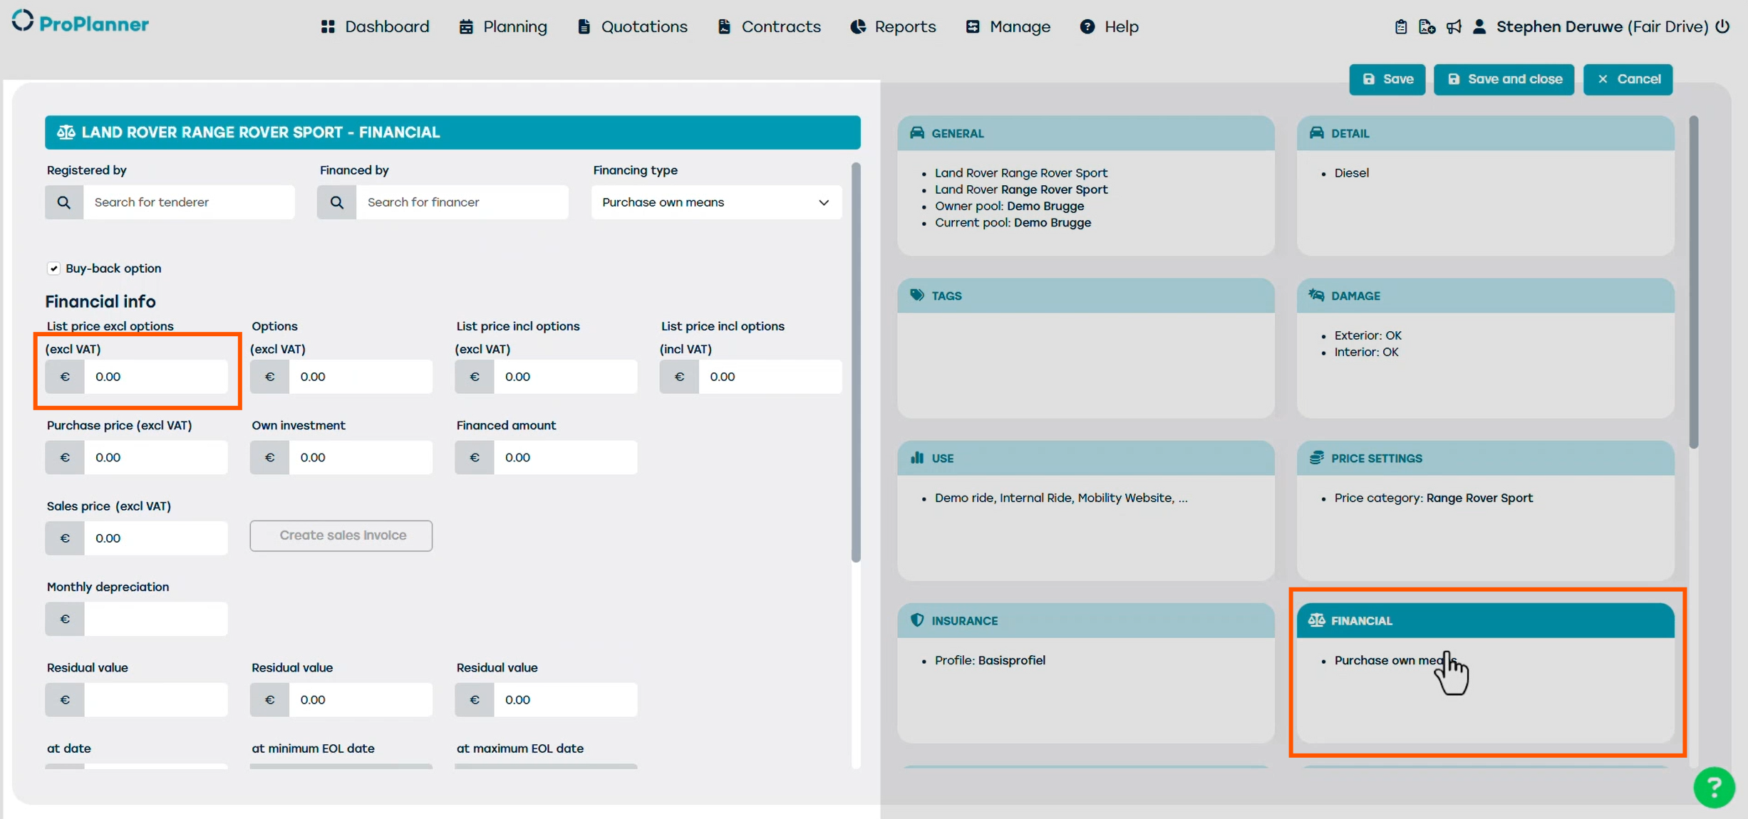Click the financer search magnifier icon
The width and height of the screenshot is (1748, 819).
(x=336, y=202)
